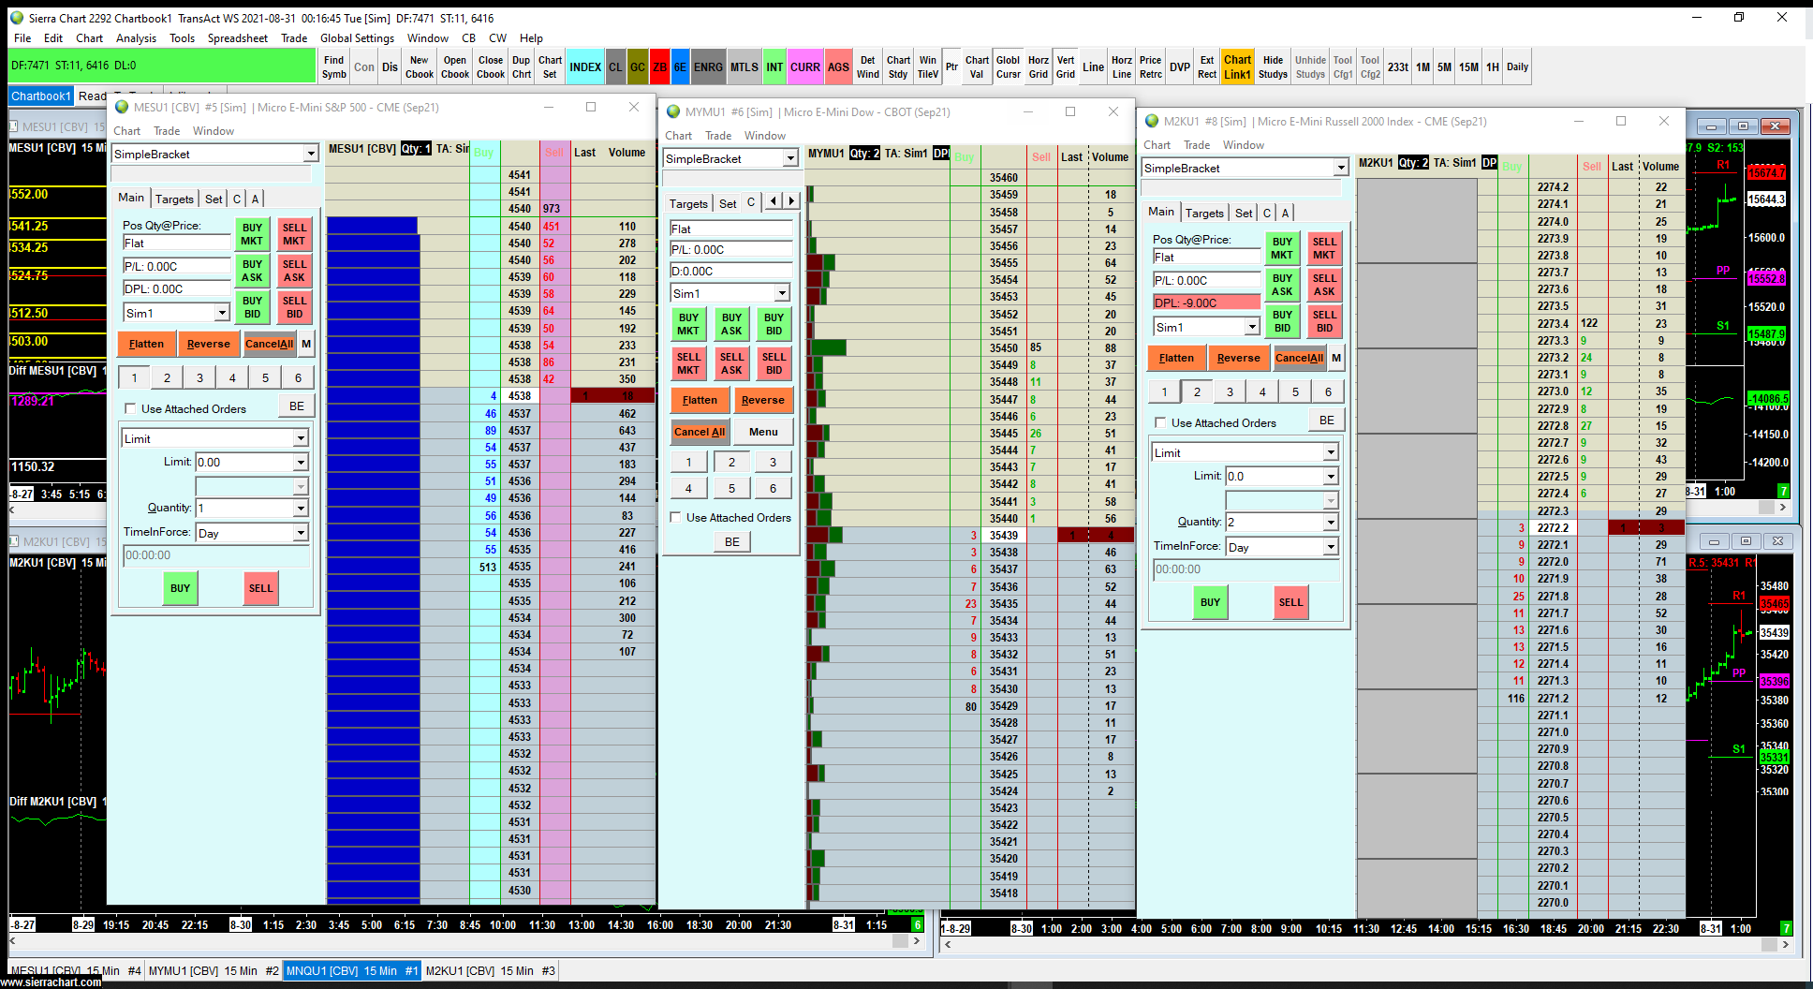
Task: Click the Menu button in MYMU1 window
Action: tap(763, 432)
